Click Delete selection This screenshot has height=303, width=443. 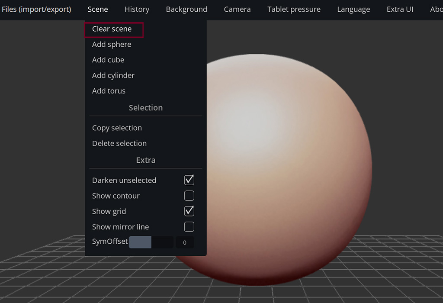pyautogui.click(x=119, y=144)
